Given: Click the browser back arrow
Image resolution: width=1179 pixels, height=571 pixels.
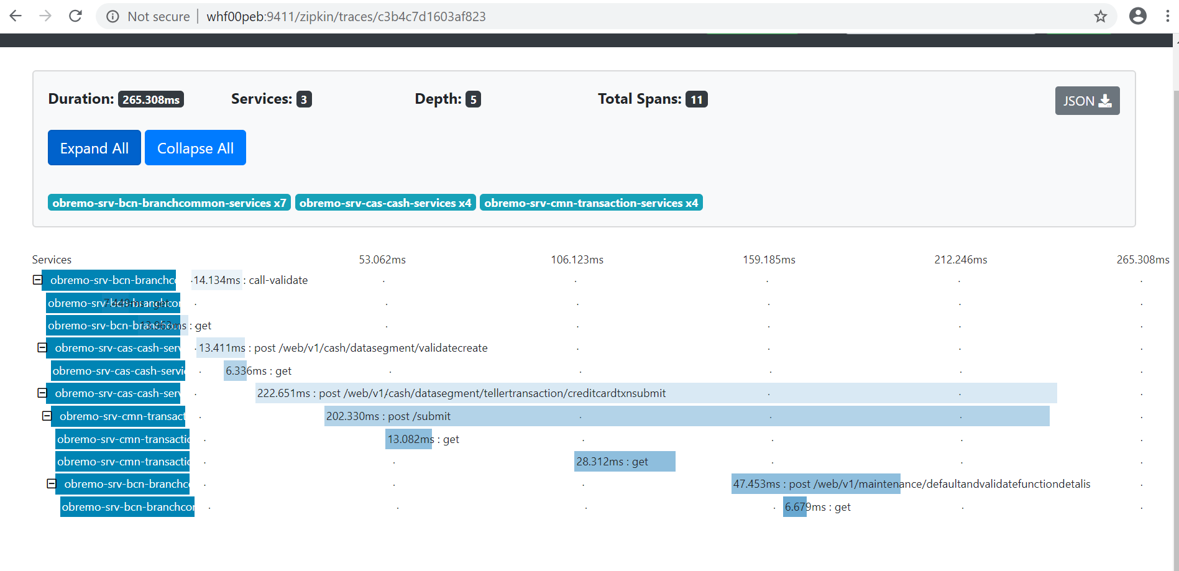Looking at the screenshot, I should 16,16.
